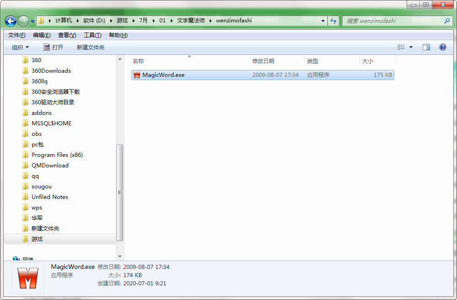The width and height of the screenshot is (457, 300).
Task: Refresh the current folder view
Action: click(333, 21)
